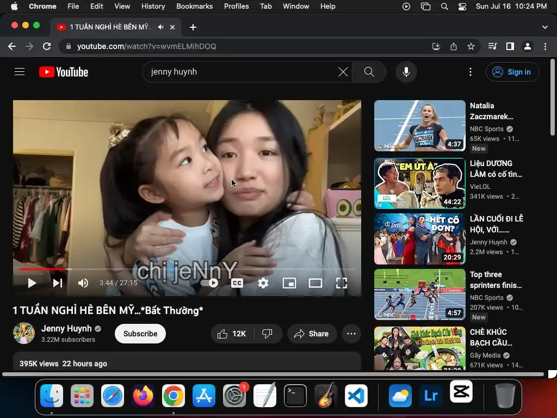
Task: Click the page vertical scrollbar
Action: [x=553, y=98]
